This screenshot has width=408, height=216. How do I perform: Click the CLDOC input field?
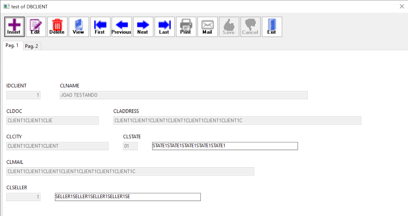[x=52, y=120]
